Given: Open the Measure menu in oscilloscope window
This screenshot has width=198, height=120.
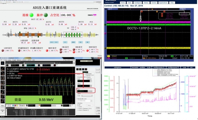Looking at the screenshot, I should 19,60.
